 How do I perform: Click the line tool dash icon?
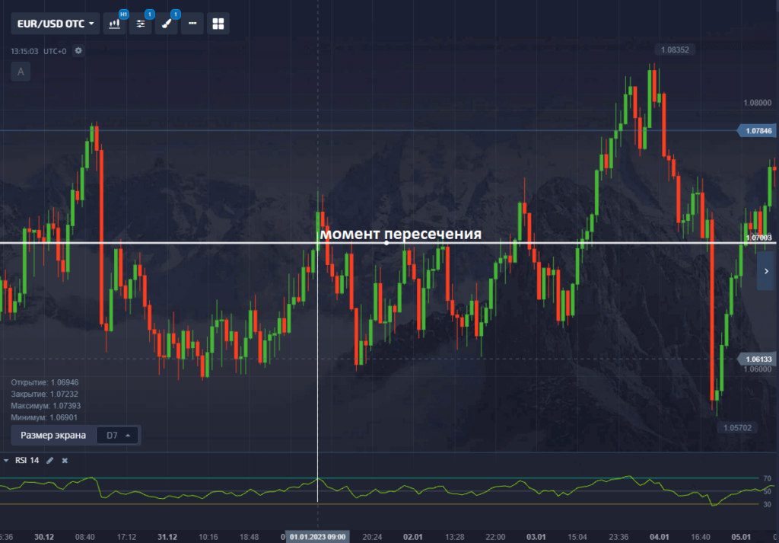tap(192, 24)
